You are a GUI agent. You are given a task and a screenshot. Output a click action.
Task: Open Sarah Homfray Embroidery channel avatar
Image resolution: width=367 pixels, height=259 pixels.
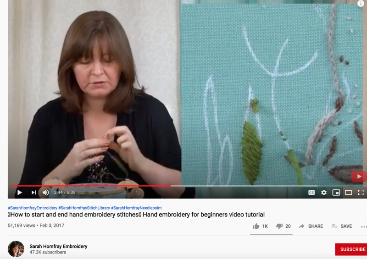click(16, 249)
